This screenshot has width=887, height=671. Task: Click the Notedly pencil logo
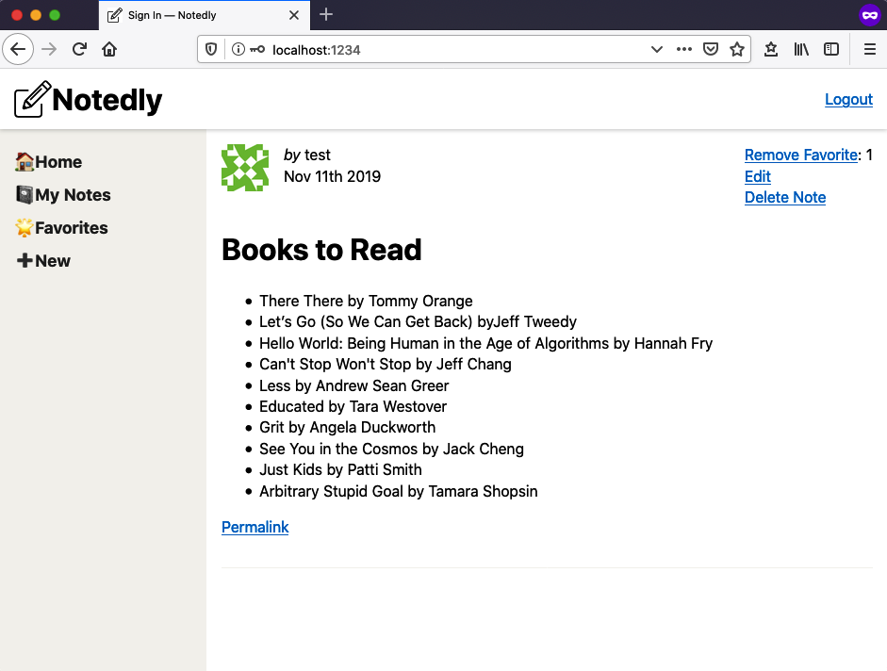click(x=29, y=97)
